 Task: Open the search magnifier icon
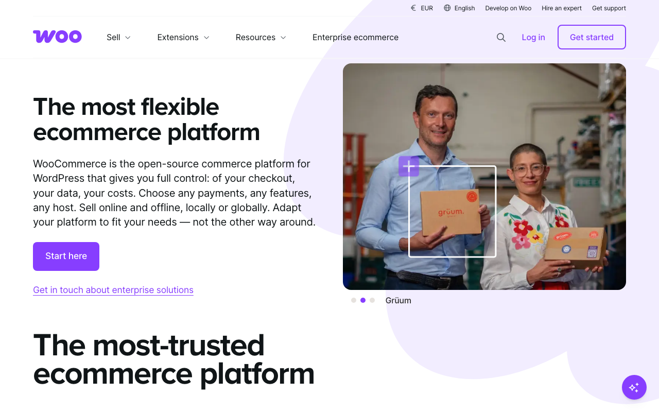(501, 38)
